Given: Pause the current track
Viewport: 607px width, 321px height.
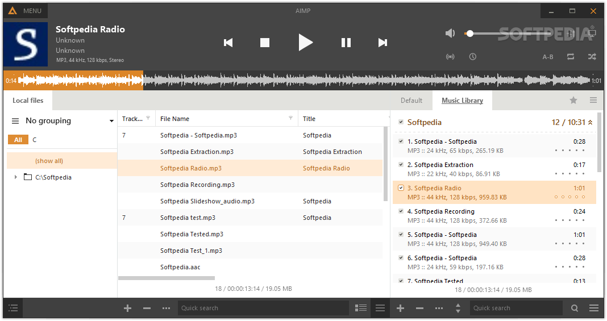Looking at the screenshot, I should (346, 43).
